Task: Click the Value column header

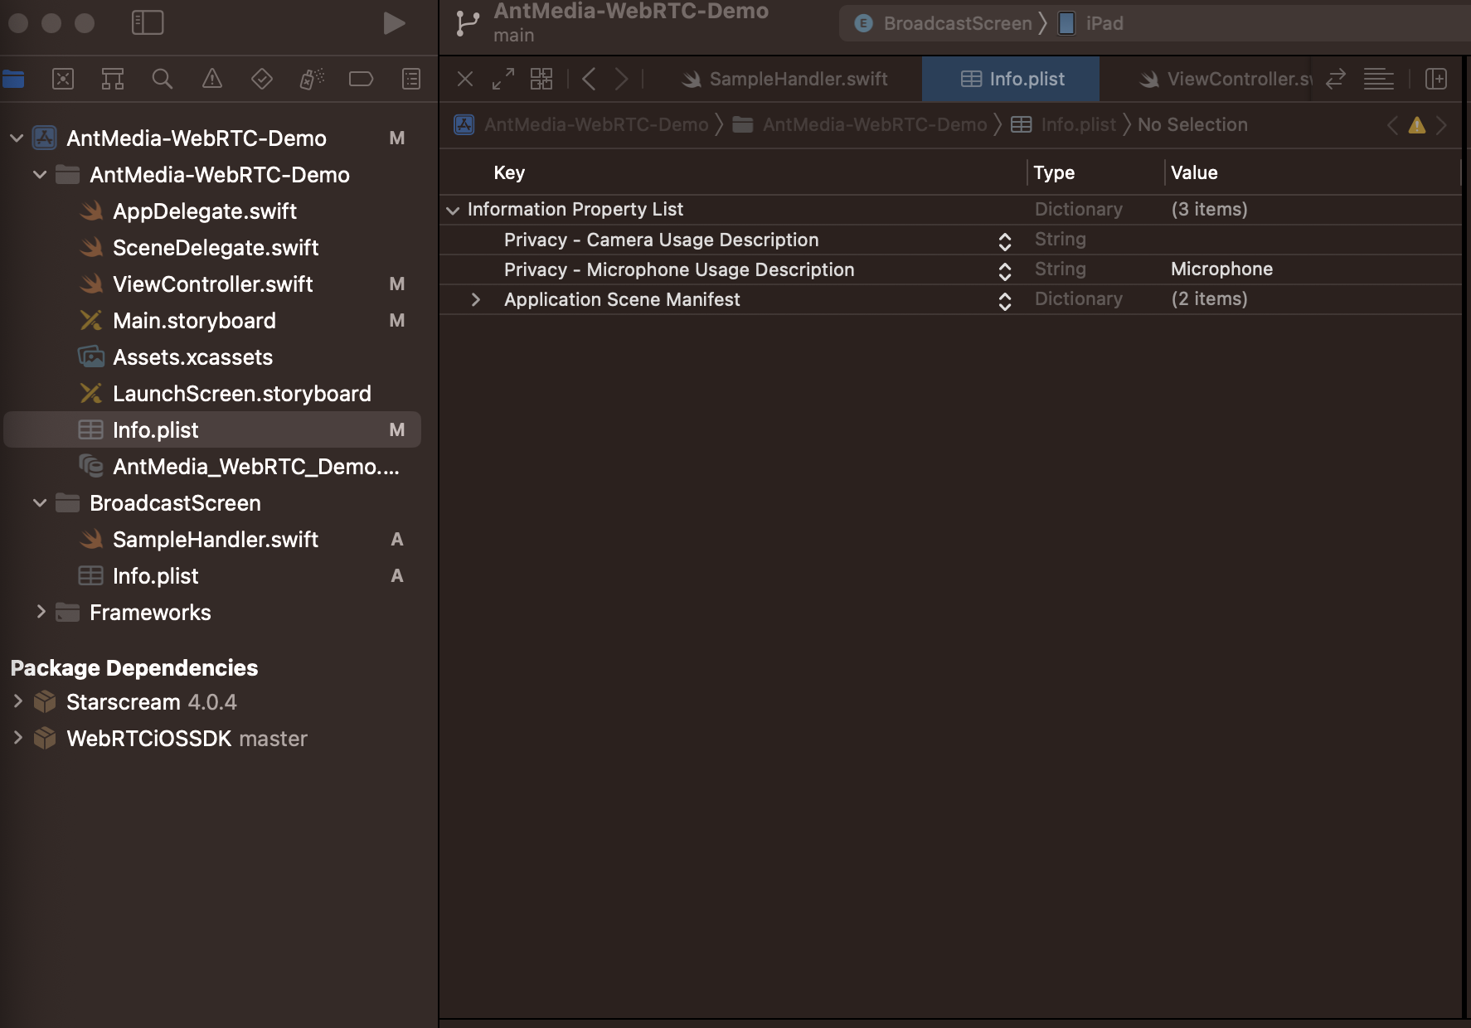Action: [1194, 172]
